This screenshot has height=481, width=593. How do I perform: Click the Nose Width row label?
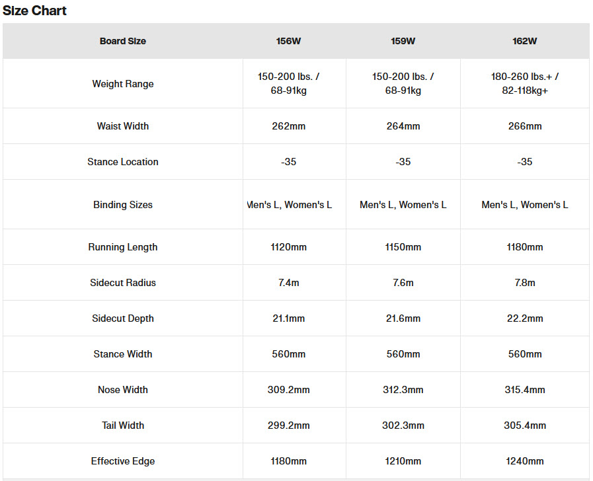pyautogui.click(x=123, y=390)
